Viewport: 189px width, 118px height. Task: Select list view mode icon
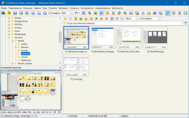coord(122,19)
